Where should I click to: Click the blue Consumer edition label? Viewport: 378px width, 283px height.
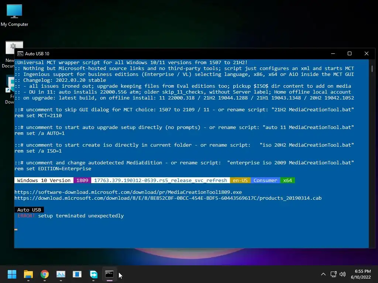tap(265, 180)
